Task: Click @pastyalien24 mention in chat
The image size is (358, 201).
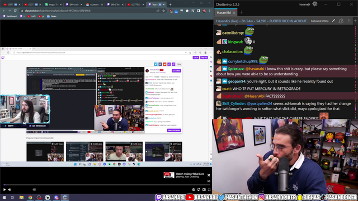Action: (260, 103)
